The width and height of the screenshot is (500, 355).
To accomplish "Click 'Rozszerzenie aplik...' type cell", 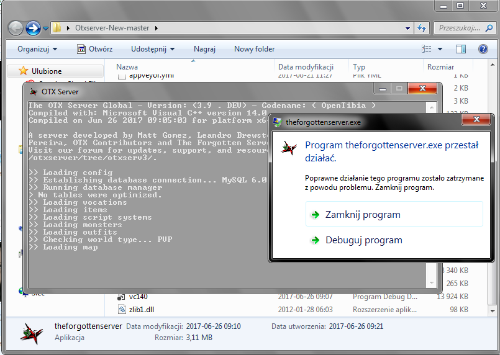I will point(384,310).
